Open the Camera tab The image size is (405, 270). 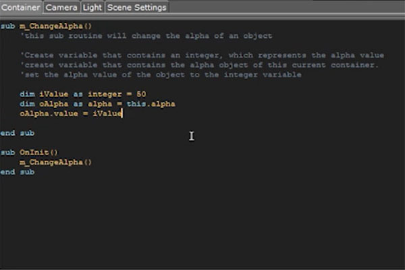tap(61, 7)
